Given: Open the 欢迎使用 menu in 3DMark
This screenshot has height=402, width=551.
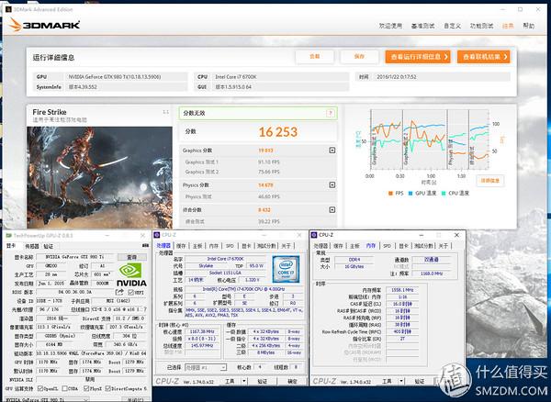Looking at the screenshot, I should [x=390, y=26].
